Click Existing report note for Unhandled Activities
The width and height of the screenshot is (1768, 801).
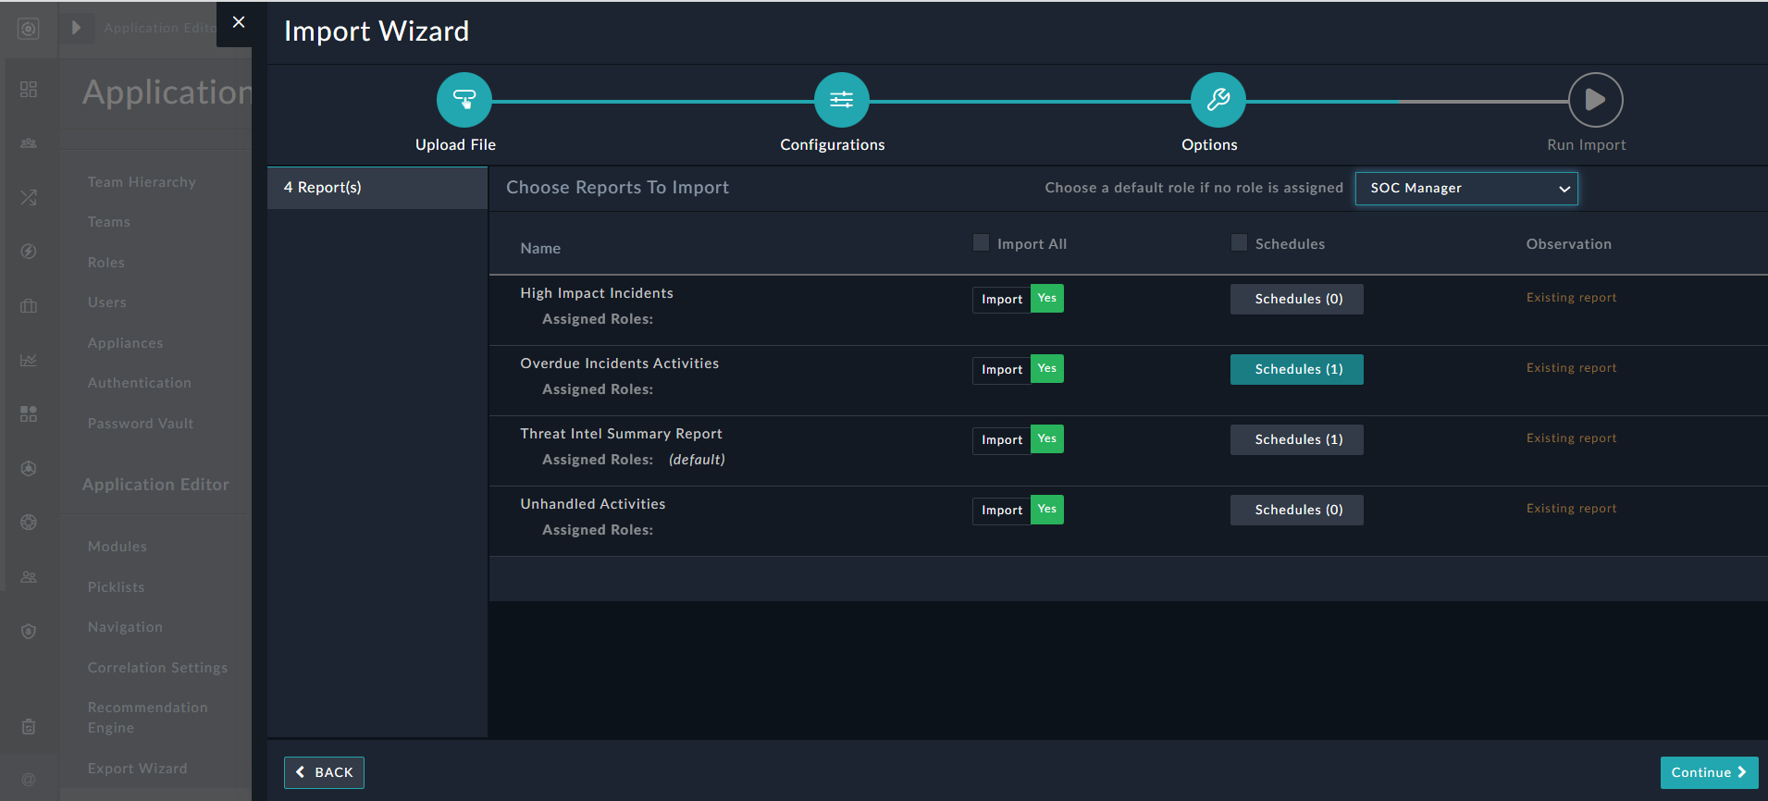(1572, 509)
